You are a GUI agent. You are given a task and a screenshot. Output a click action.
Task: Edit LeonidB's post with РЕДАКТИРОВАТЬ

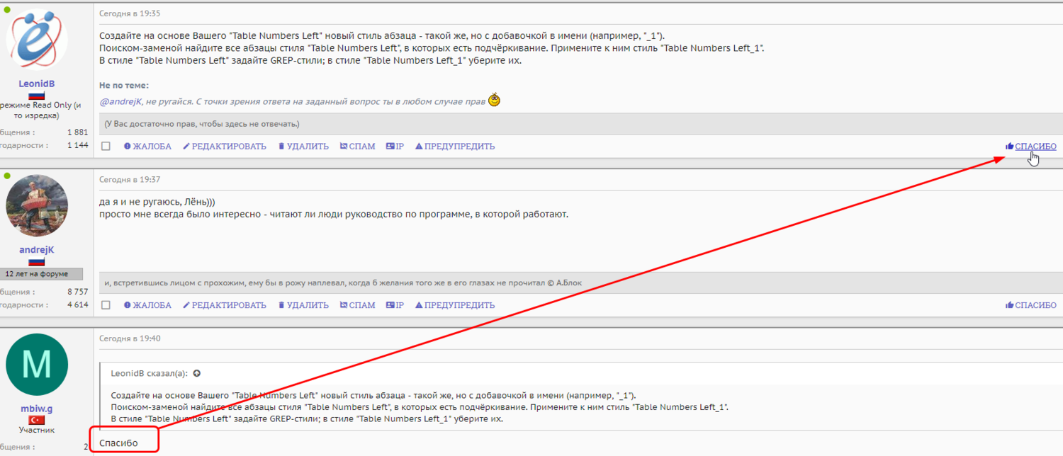pyautogui.click(x=225, y=147)
